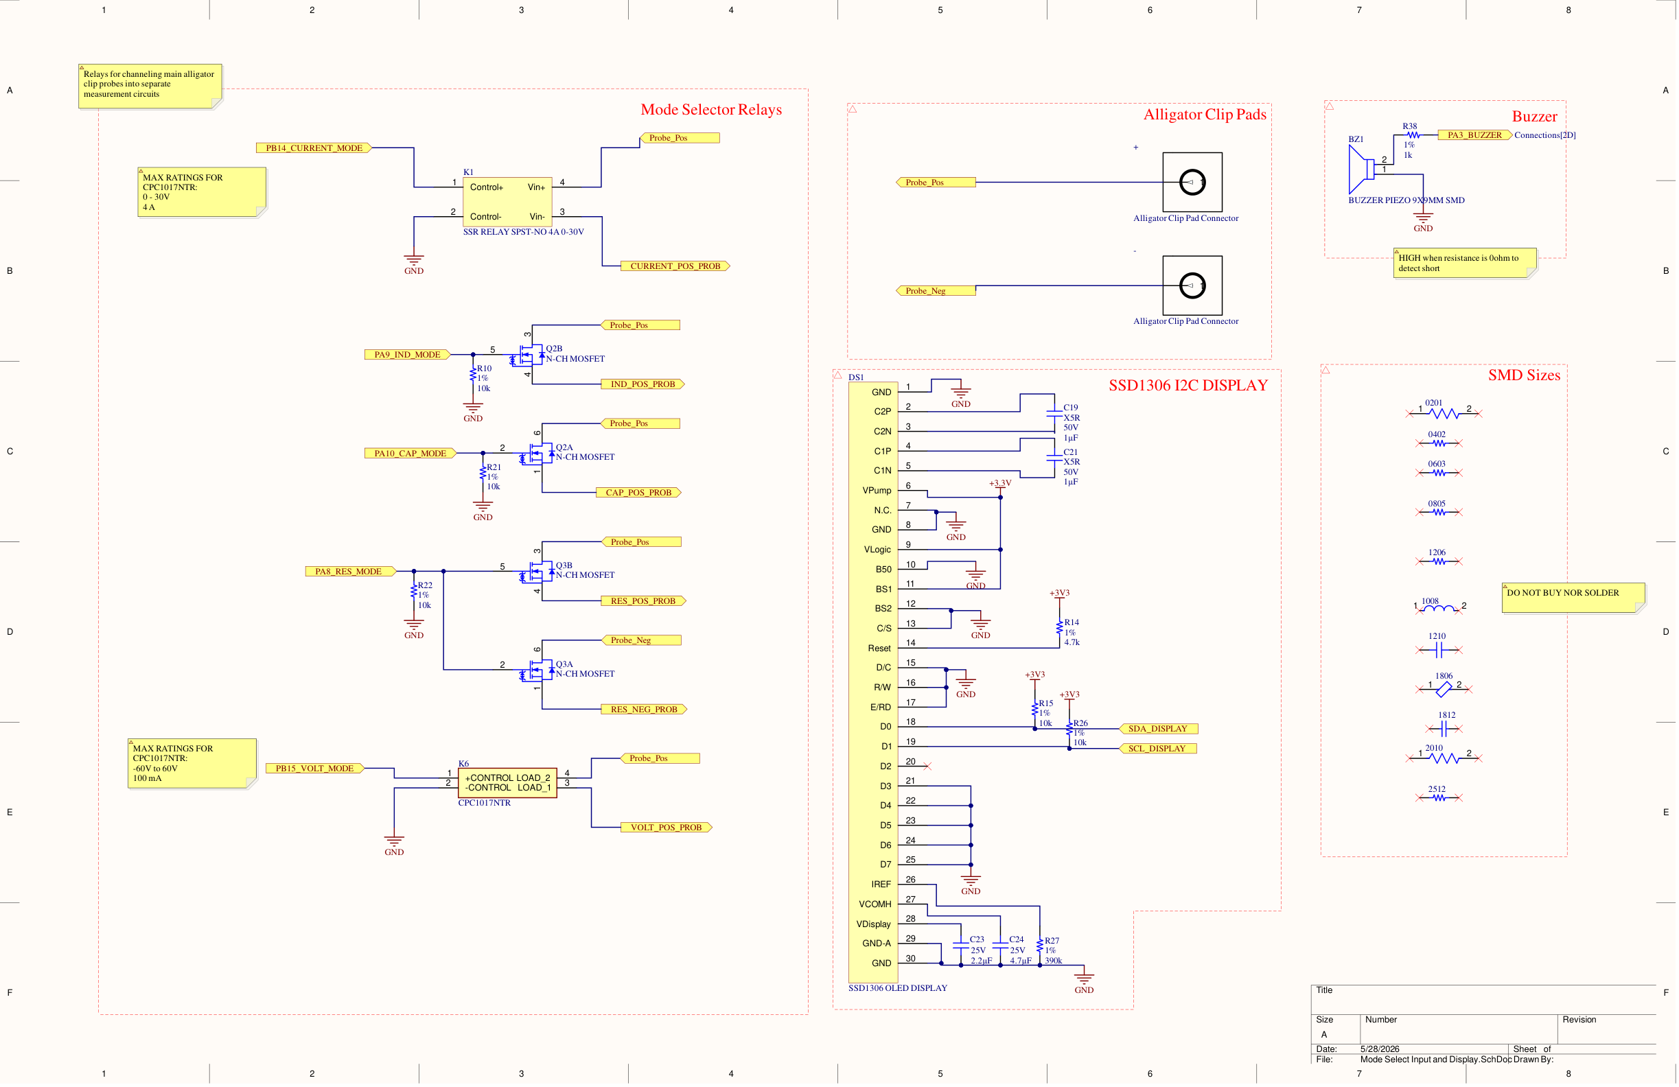Click the +3.3V power symbol near VPump
This screenshot has height=1087, width=1679.
999,487
